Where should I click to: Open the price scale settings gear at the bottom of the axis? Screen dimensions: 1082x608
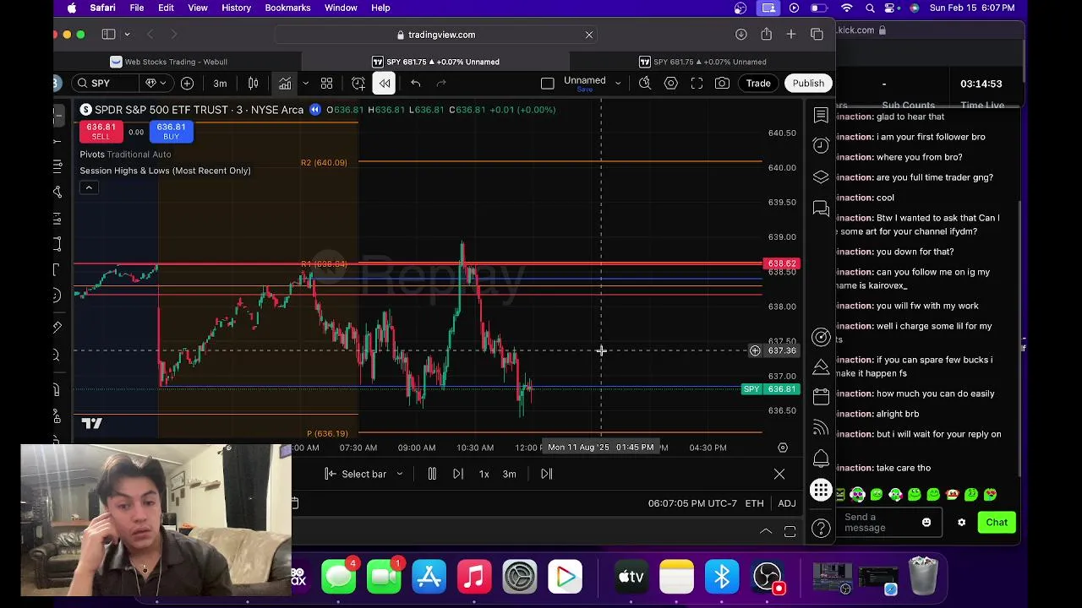pyautogui.click(x=783, y=448)
